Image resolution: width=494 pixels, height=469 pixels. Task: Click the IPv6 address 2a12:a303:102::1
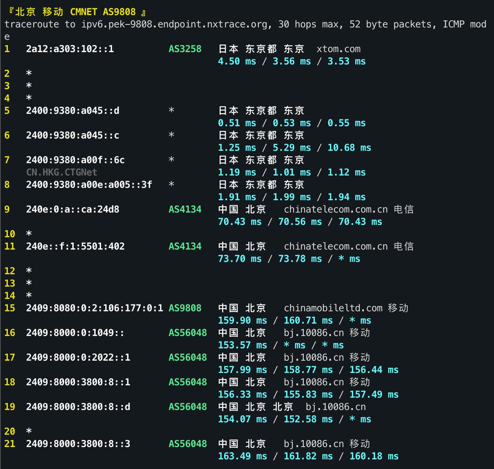(x=69, y=49)
